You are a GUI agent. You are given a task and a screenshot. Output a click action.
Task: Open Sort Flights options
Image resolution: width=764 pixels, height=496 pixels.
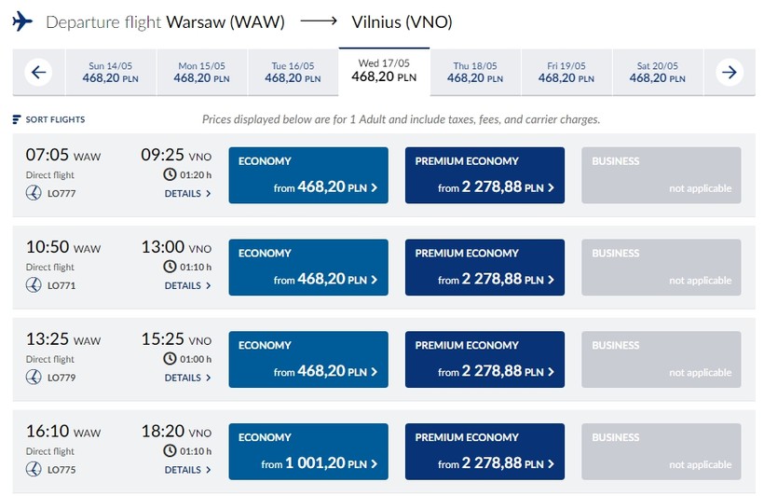[53, 120]
